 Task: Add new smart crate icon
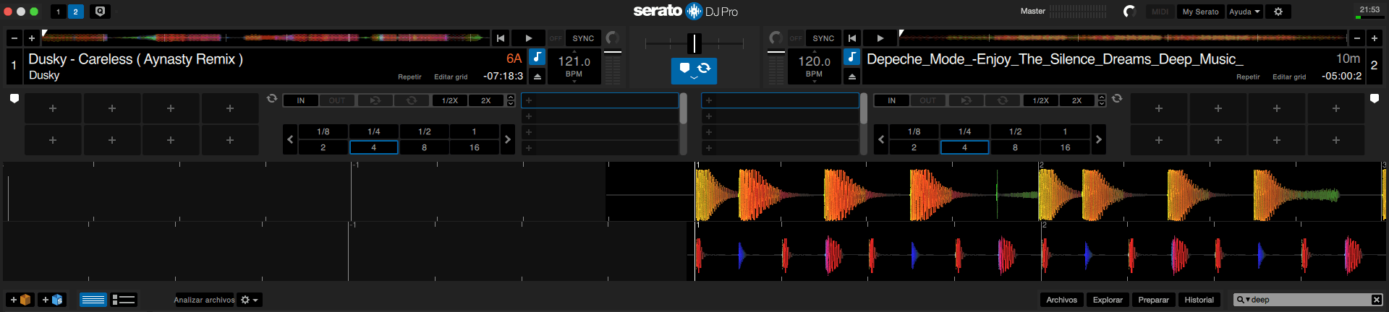[53, 300]
